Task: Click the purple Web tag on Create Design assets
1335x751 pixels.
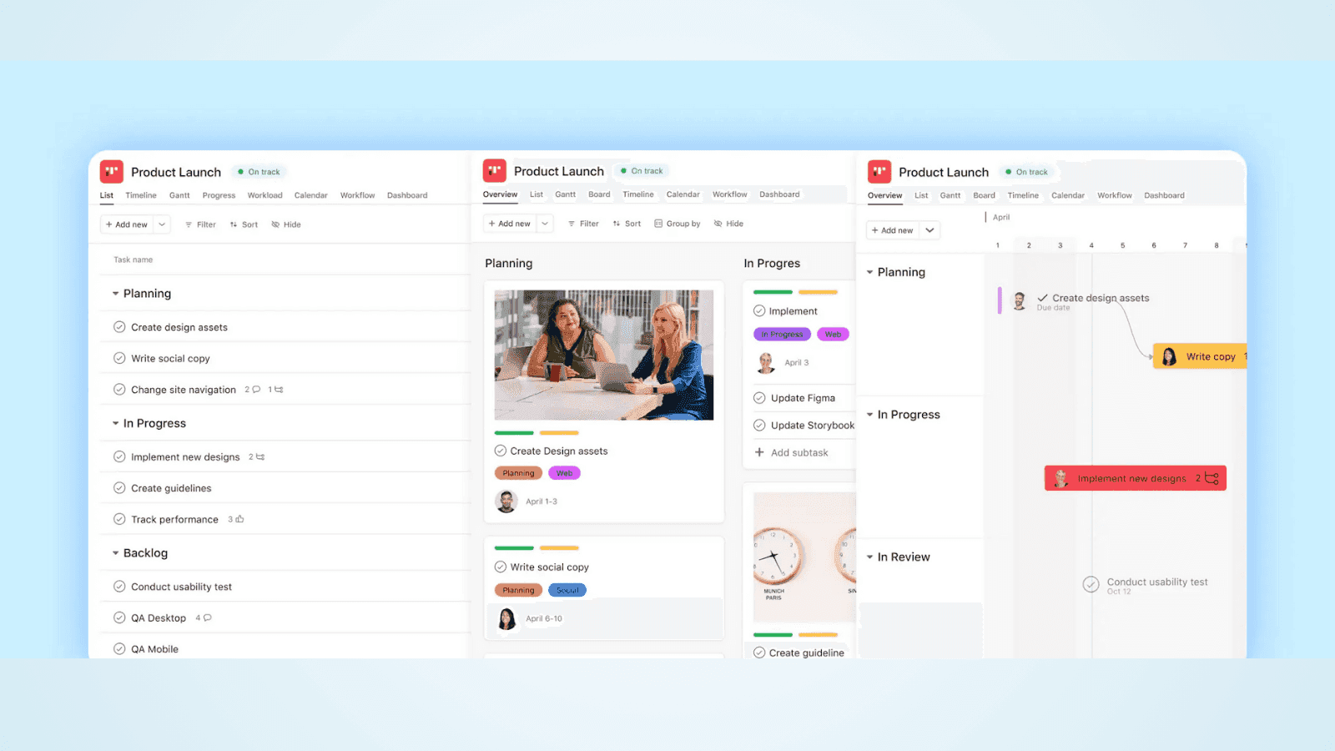Action: click(x=564, y=472)
